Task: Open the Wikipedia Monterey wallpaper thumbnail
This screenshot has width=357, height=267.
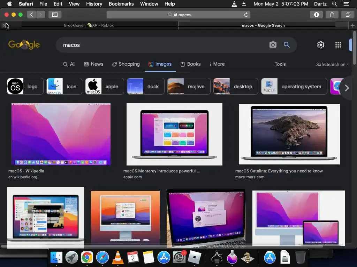Action: pos(61,134)
